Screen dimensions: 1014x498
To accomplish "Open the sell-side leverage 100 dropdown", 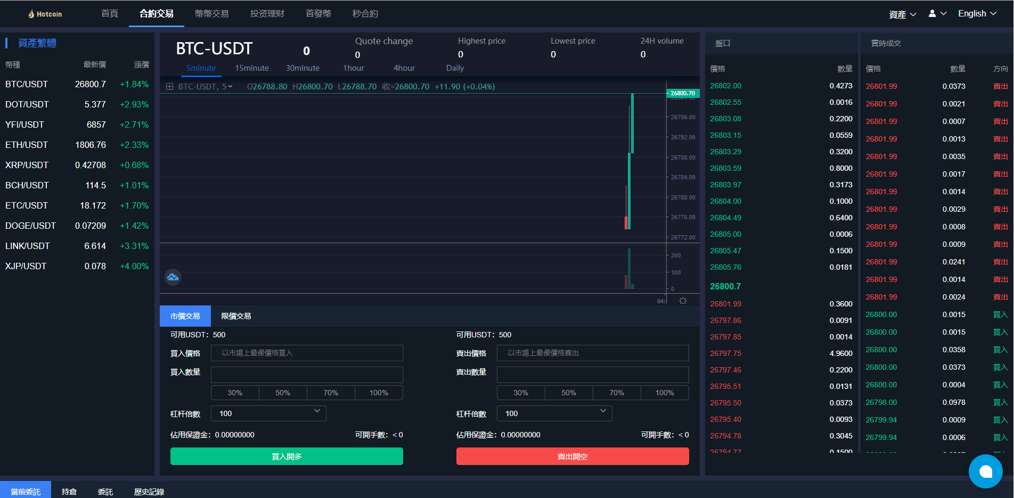I will (x=554, y=413).
